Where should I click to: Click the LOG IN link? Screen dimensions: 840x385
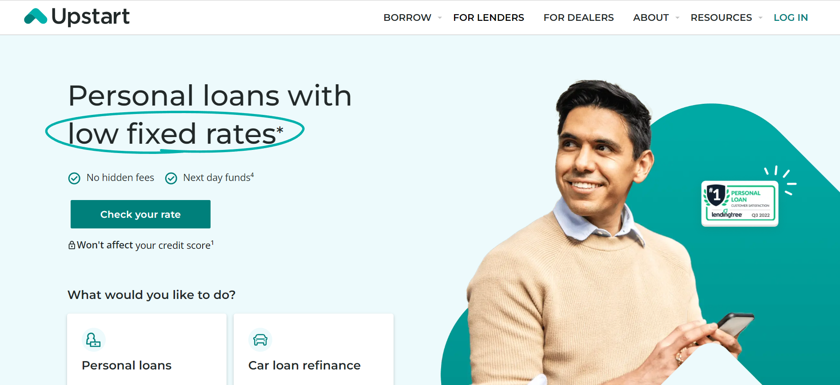(791, 18)
